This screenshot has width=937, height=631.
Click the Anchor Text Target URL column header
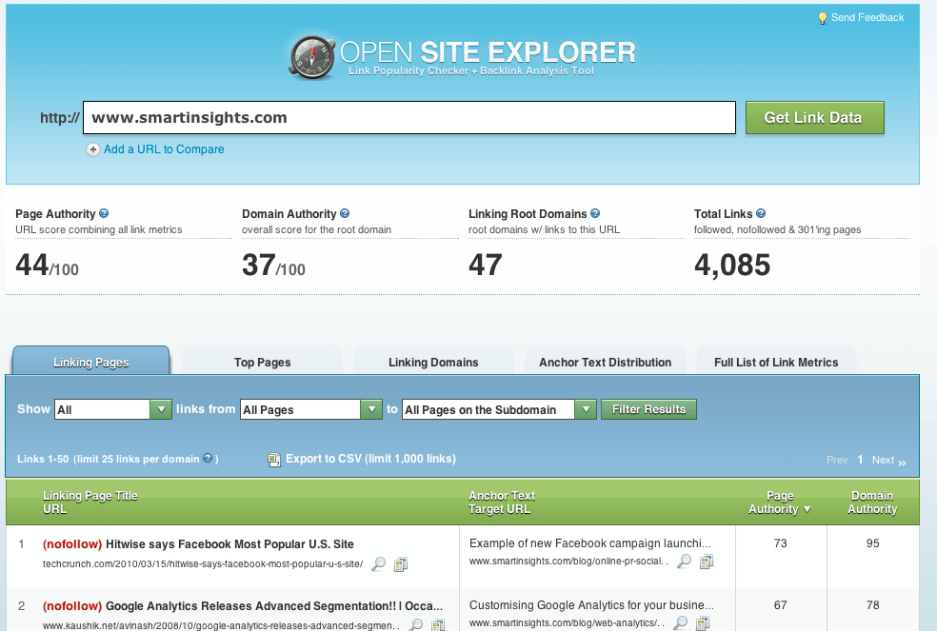tap(502, 502)
